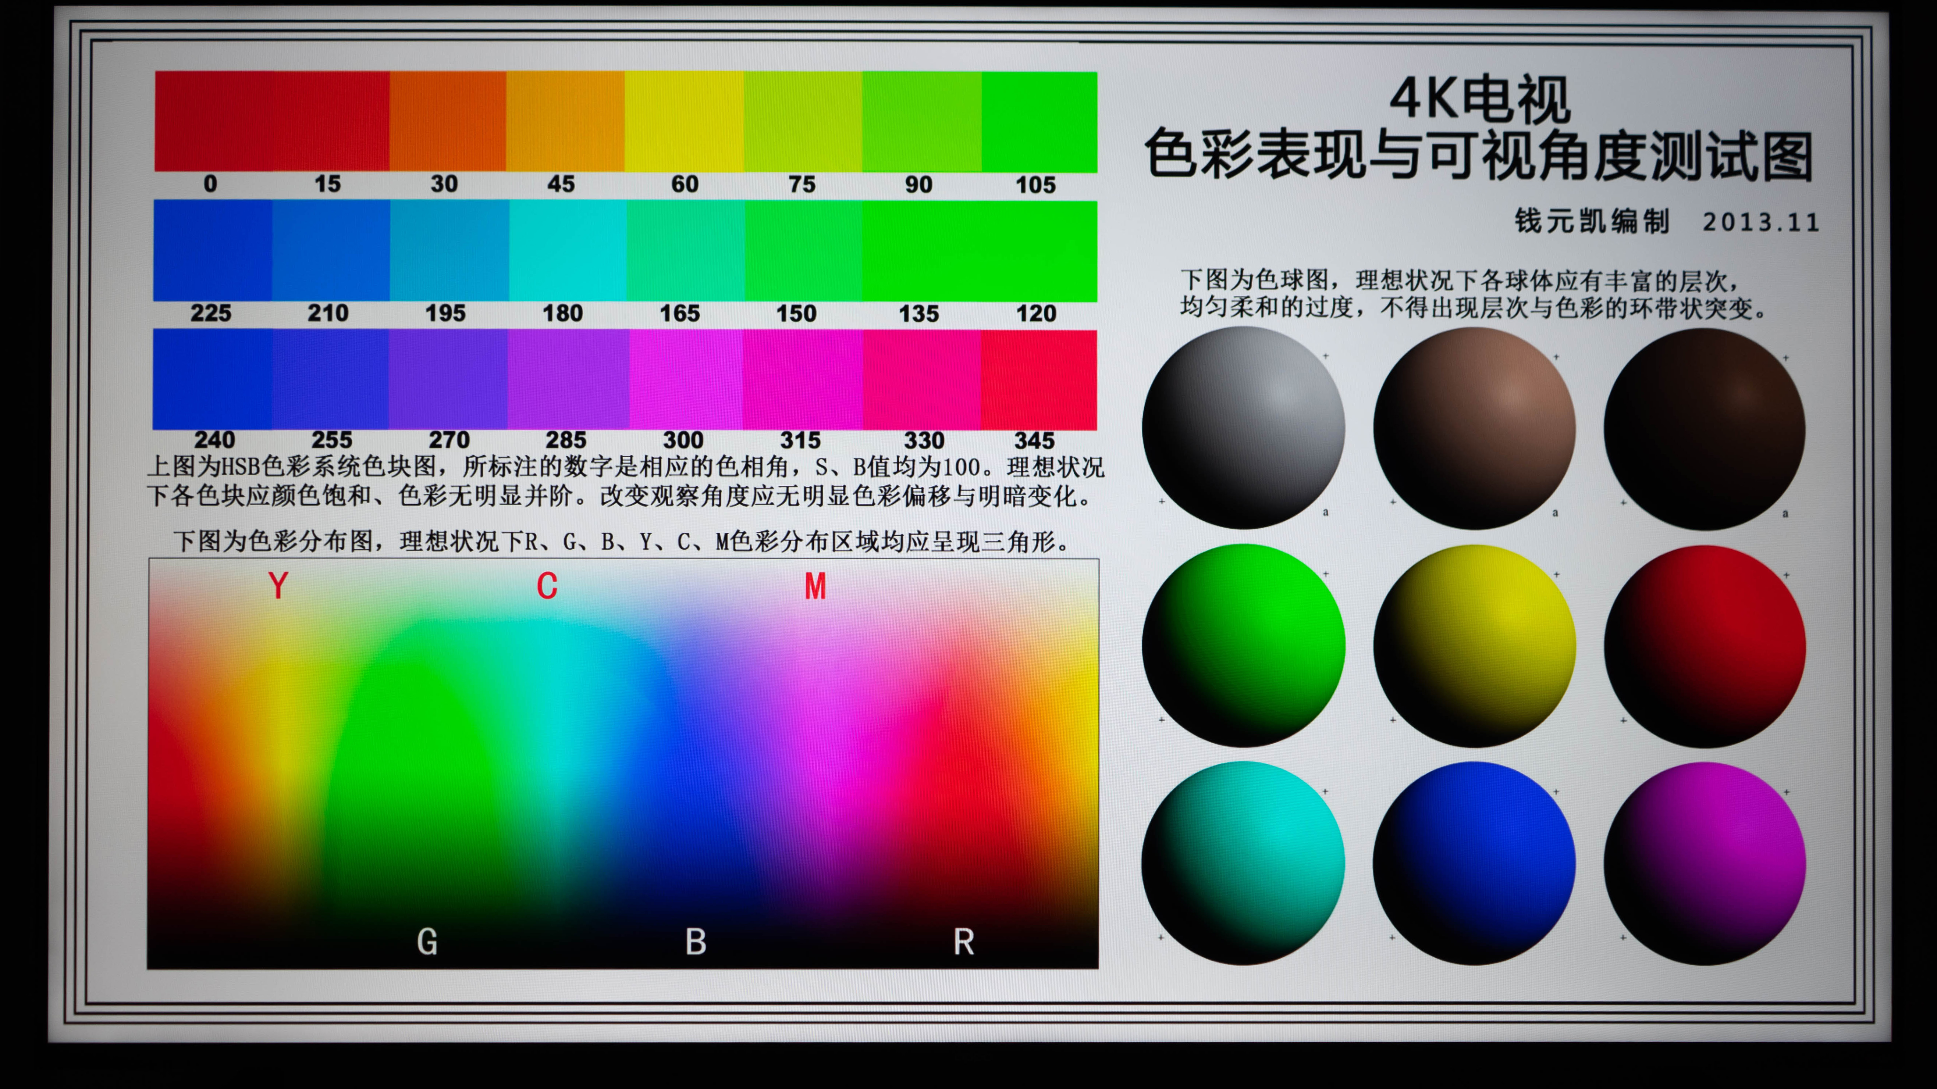Click the white G label
1937x1089 pixels.
point(427,942)
